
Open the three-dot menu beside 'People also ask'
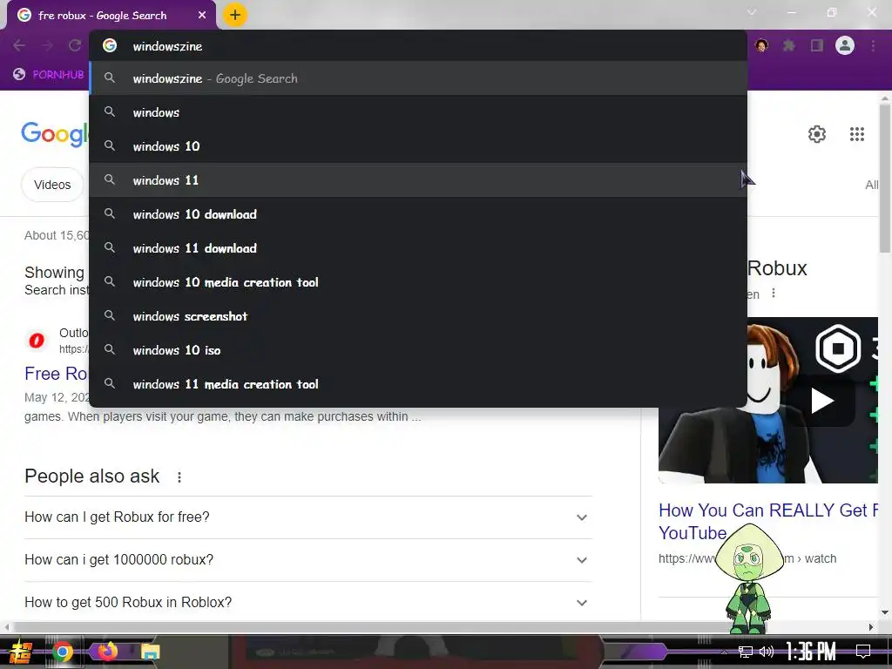(x=179, y=477)
